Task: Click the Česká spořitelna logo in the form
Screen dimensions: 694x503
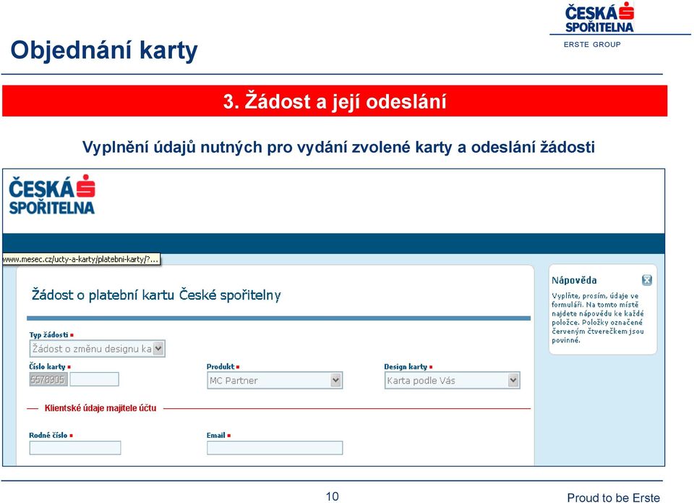Action: tap(52, 195)
